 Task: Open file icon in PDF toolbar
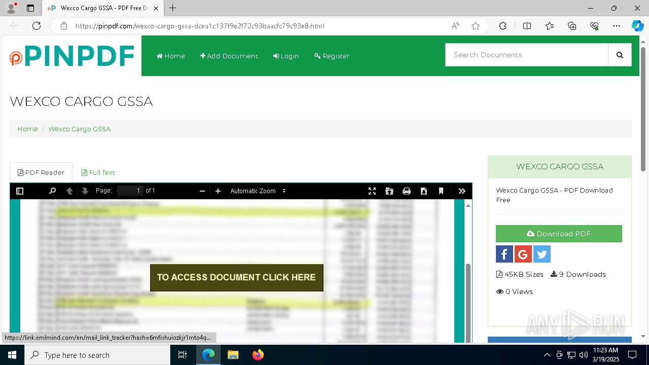pyautogui.click(x=389, y=191)
